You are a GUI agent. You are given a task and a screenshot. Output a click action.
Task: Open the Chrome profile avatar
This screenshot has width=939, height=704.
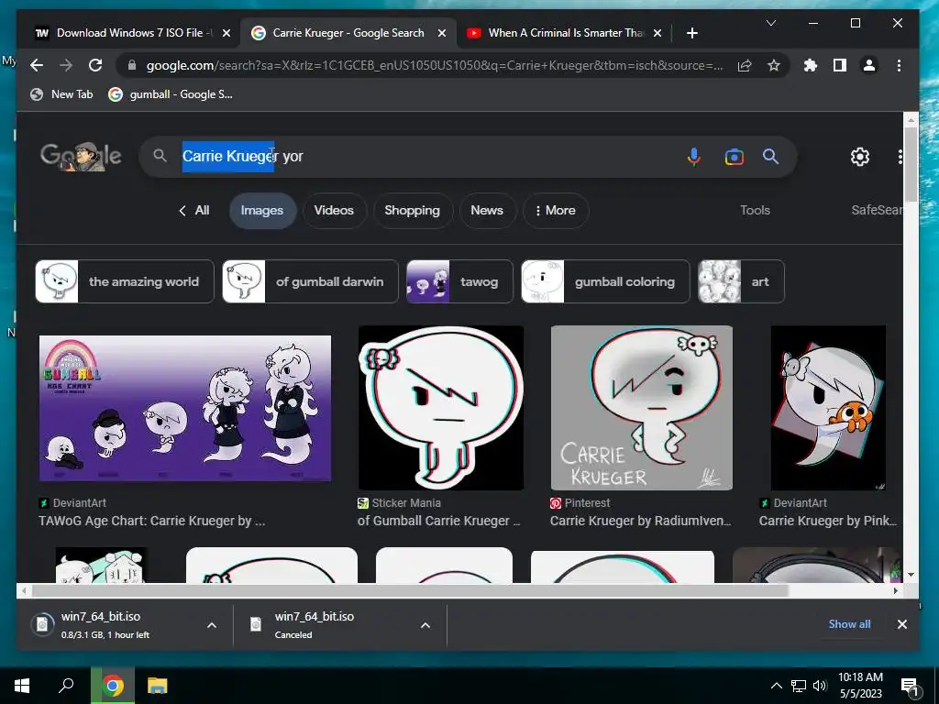coord(869,65)
